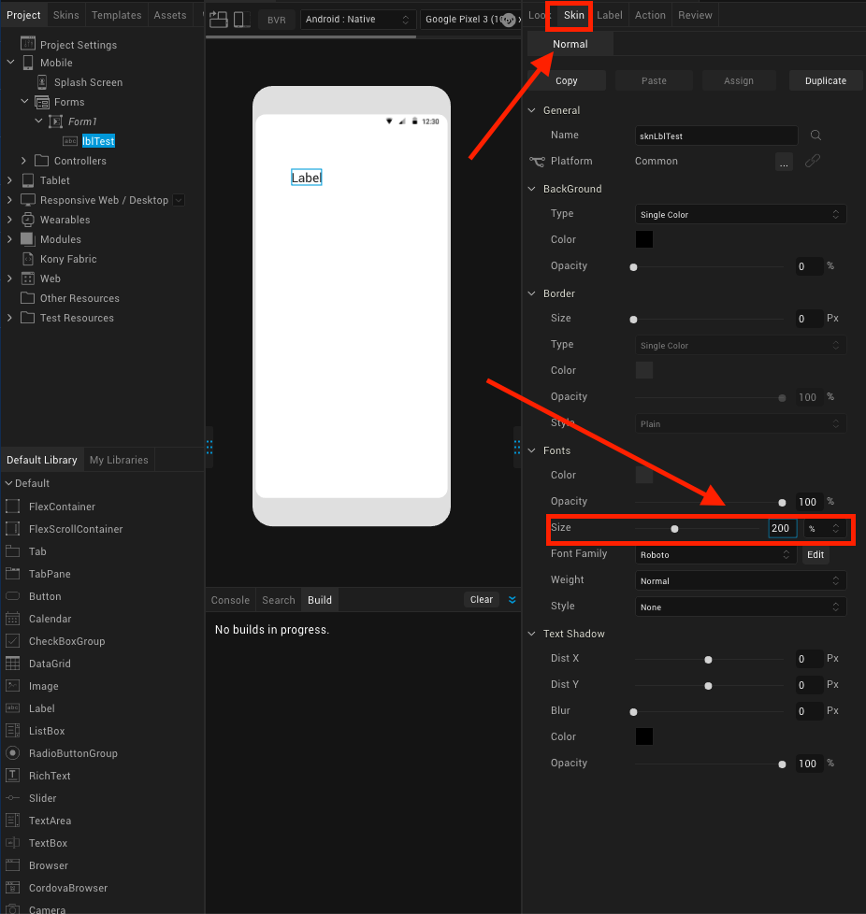The width and height of the screenshot is (866, 914).
Task: Select the Image widget icon
Action: [12, 686]
